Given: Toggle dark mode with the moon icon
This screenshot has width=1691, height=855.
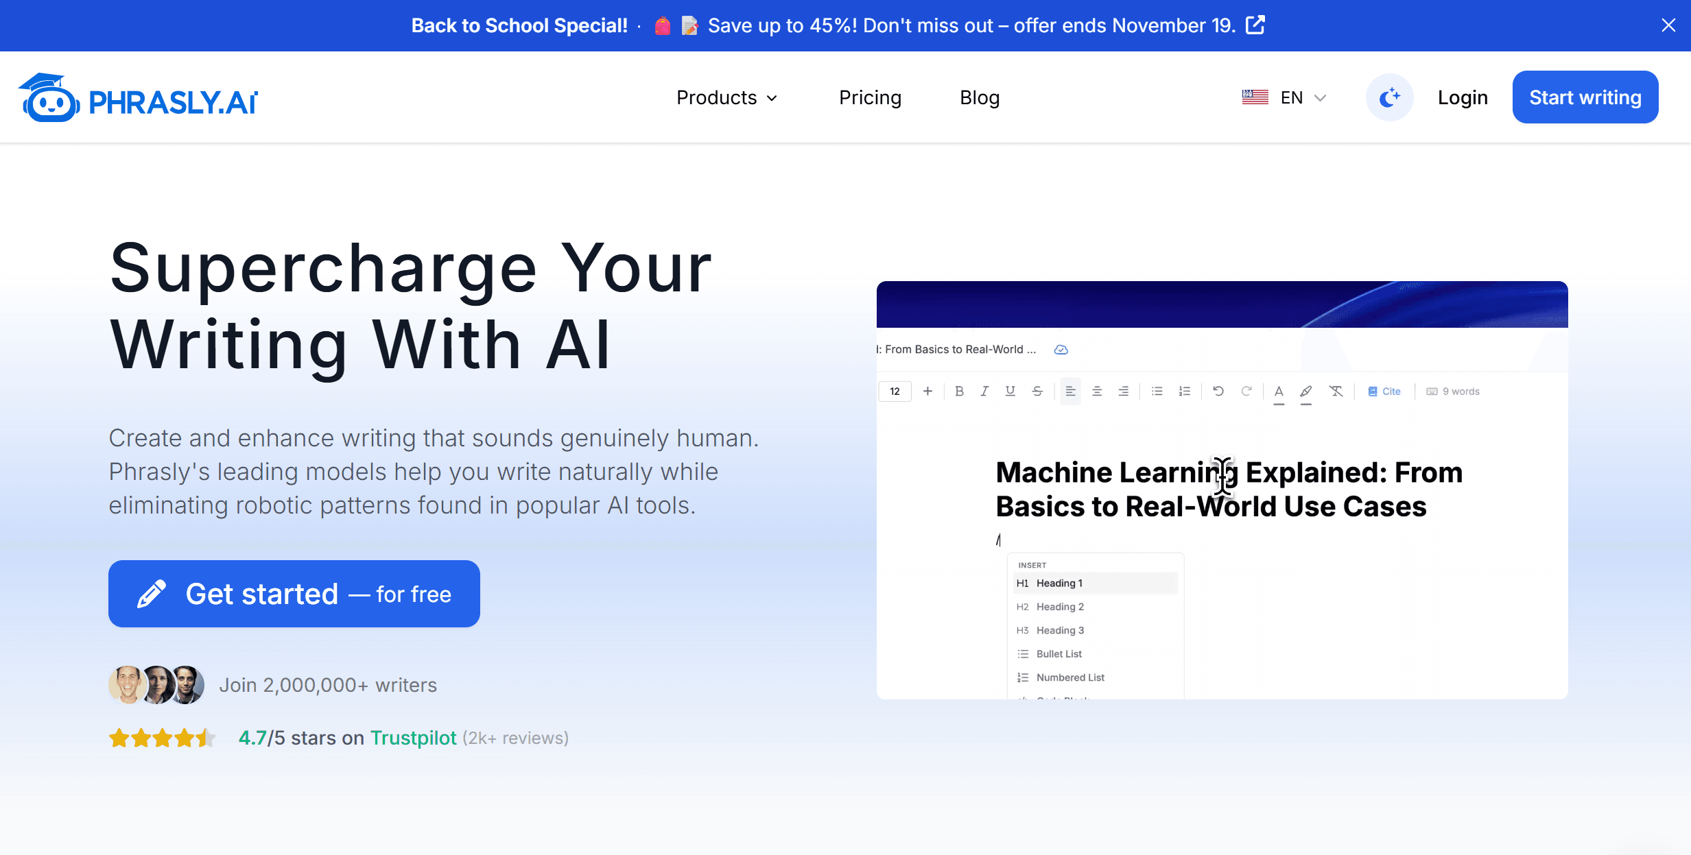Looking at the screenshot, I should [x=1389, y=97].
